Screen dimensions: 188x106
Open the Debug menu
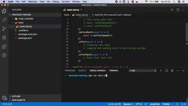tap(56, 2)
